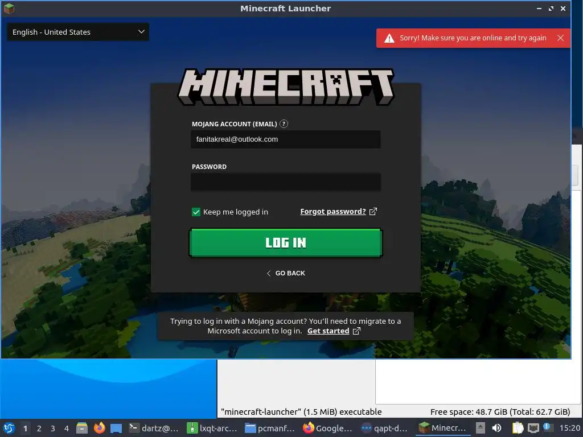Open the Forgot password? link
583x437 pixels.
[x=332, y=212]
